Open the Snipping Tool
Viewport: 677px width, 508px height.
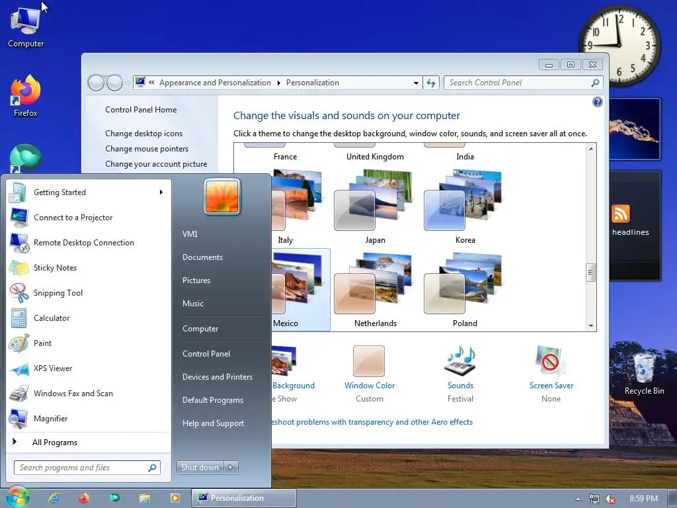89,292
